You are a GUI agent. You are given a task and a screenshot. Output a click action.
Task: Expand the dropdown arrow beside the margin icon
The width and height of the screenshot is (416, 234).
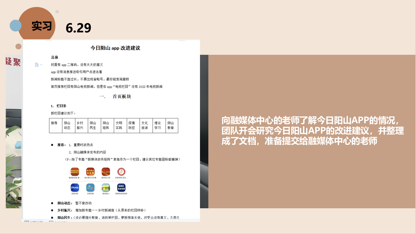tap(41, 65)
